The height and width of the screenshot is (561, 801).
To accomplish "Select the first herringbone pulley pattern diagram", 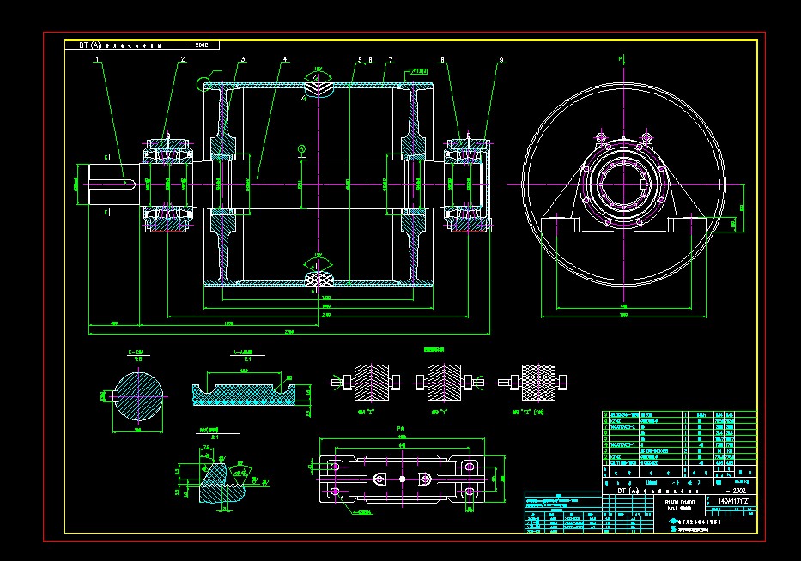I will [x=367, y=380].
